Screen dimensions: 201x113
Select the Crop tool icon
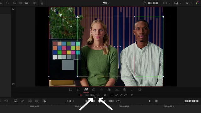(78, 90)
